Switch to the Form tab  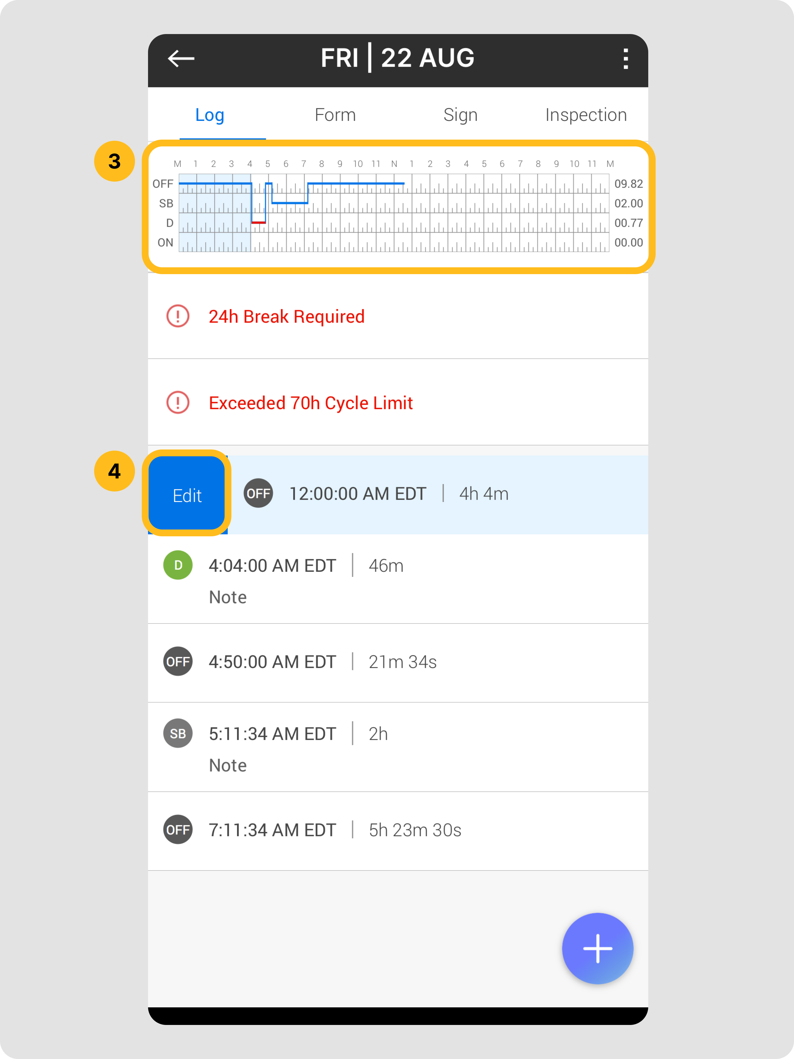(x=335, y=115)
